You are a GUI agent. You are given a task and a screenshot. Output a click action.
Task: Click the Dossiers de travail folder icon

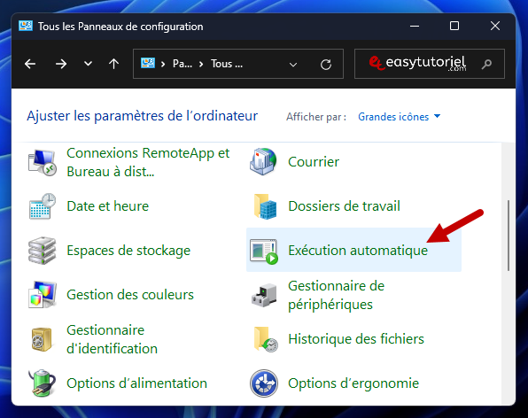tap(265, 206)
